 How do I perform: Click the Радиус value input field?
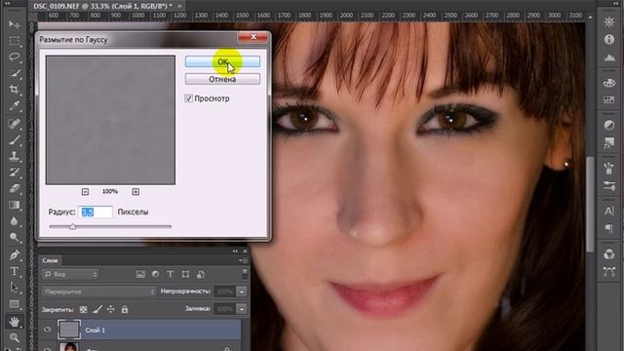pyautogui.click(x=96, y=213)
